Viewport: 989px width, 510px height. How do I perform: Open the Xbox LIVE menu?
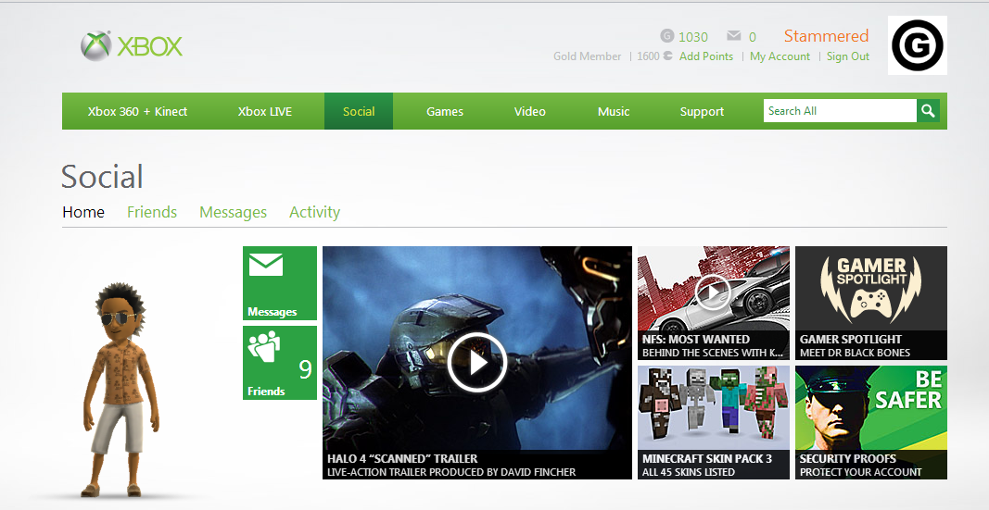point(265,111)
